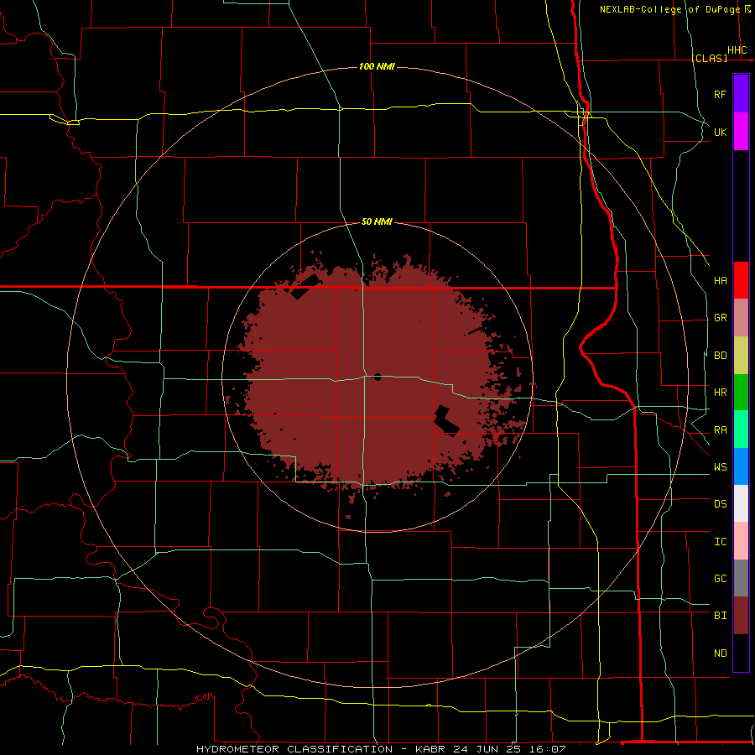Screen dimensions: 755x755
Task: Click the HR legend label
Action: coord(720,393)
